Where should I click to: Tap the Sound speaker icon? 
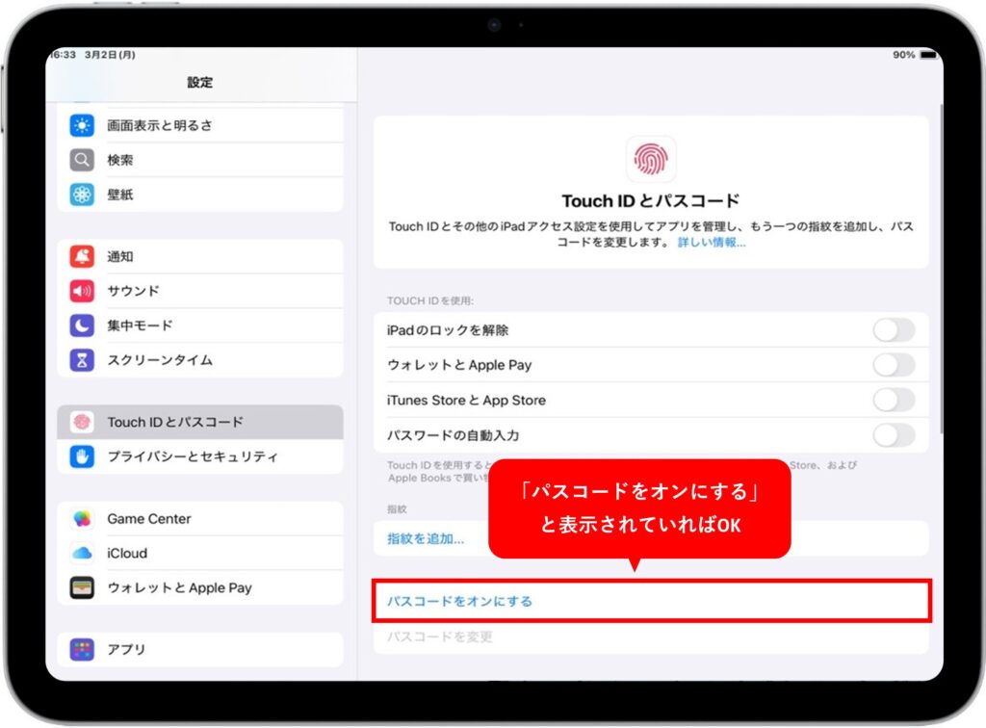pos(82,291)
